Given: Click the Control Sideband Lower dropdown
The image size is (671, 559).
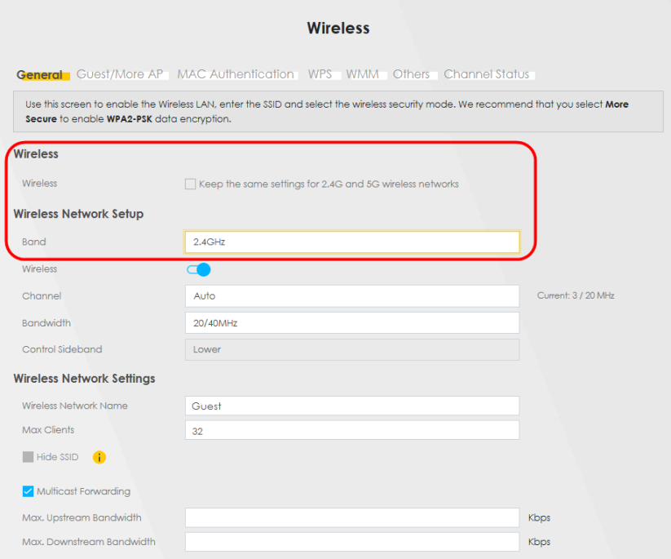Looking at the screenshot, I should [x=351, y=349].
